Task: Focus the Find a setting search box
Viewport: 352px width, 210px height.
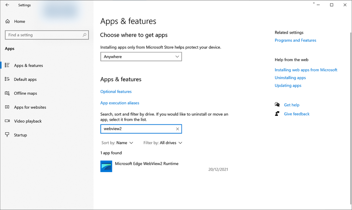Action: click(47, 35)
